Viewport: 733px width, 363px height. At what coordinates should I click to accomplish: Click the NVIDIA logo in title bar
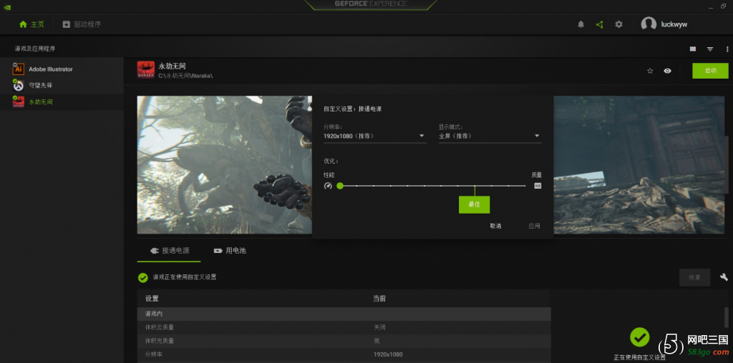[x=6, y=7]
